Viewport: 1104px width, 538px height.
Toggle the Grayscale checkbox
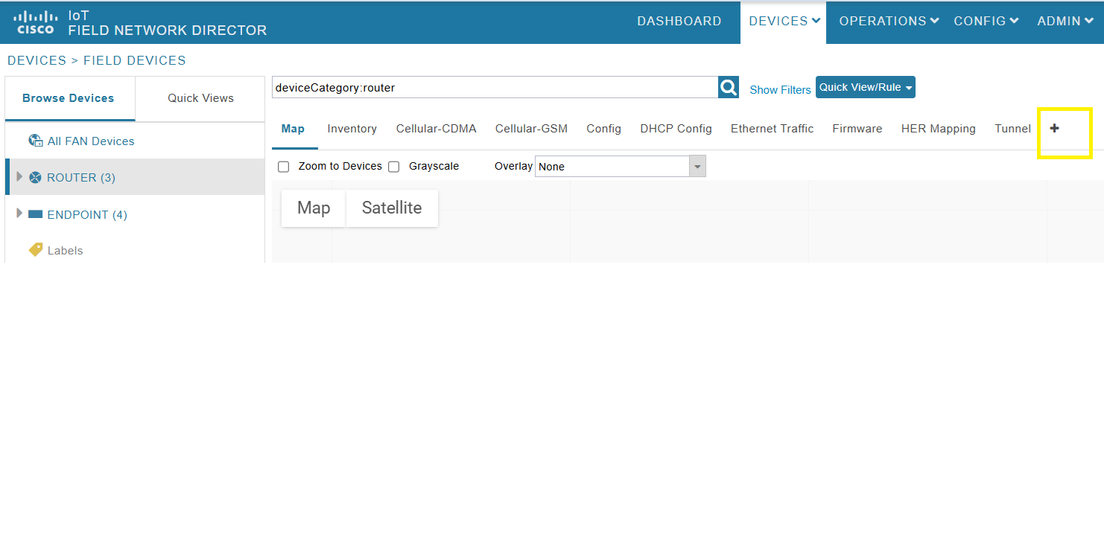tap(393, 167)
